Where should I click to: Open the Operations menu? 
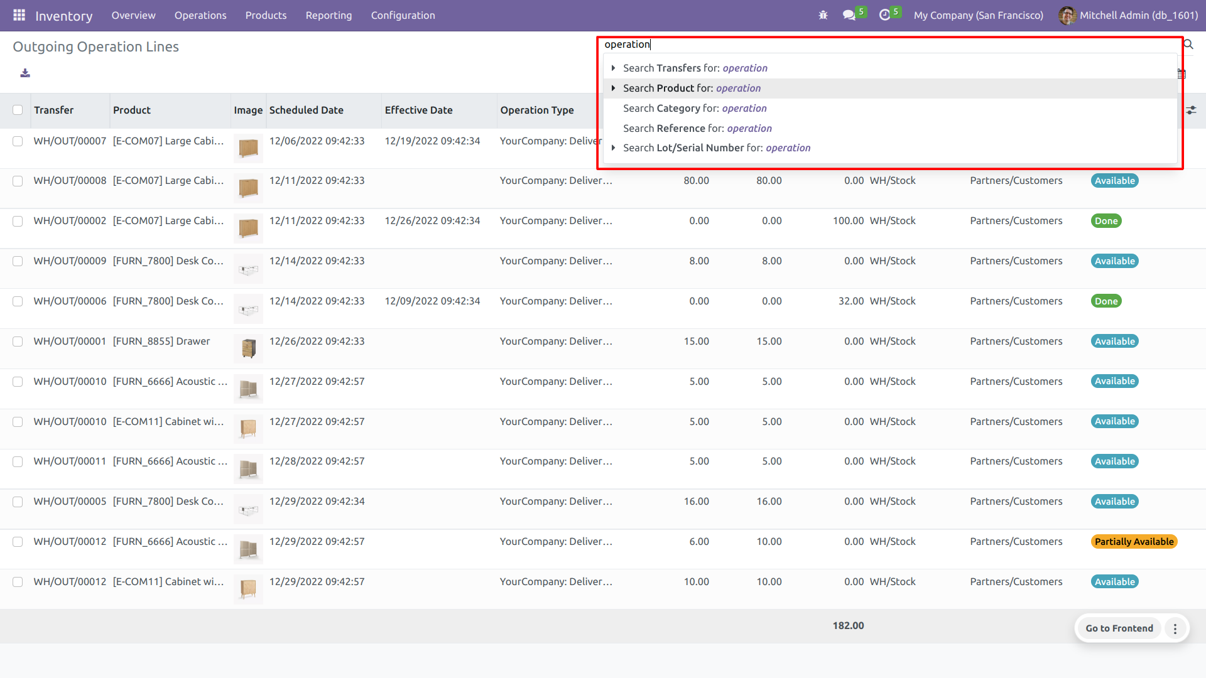click(x=200, y=15)
